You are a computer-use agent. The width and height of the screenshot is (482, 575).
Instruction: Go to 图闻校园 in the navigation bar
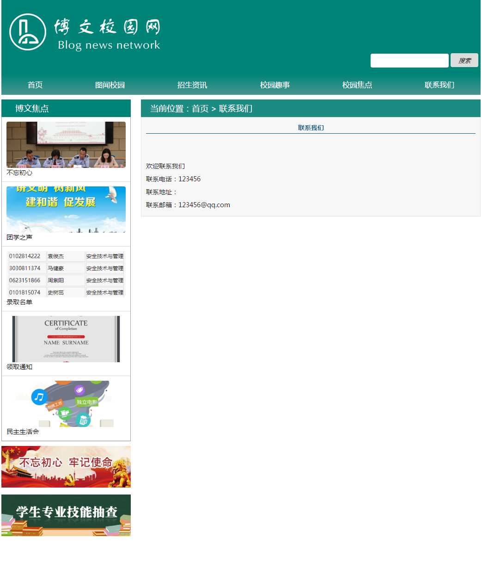tap(110, 85)
